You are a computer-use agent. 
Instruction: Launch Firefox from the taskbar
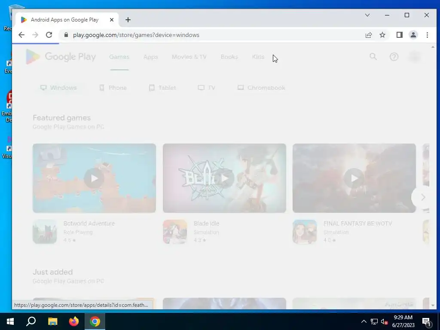coord(74,321)
